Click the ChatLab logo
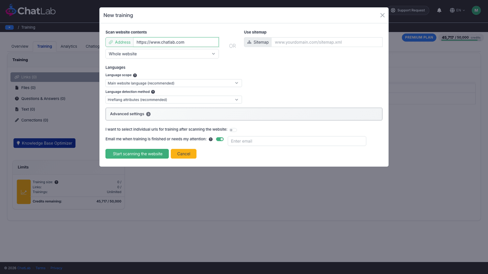Viewport: 488px width, 274px height. pos(30,10)
